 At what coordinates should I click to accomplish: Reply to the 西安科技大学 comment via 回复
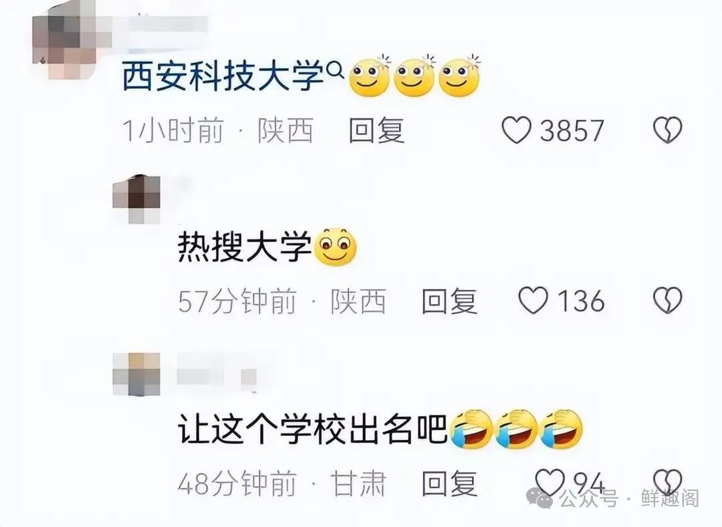click(x=376, y=130)
